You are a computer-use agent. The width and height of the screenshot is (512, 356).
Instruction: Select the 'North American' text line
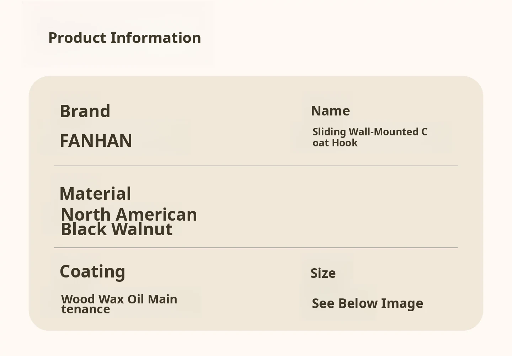tap(129, 215)
